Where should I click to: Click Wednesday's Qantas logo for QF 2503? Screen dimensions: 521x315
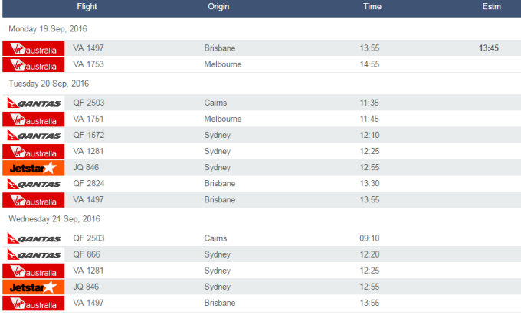tap(33, 238)
